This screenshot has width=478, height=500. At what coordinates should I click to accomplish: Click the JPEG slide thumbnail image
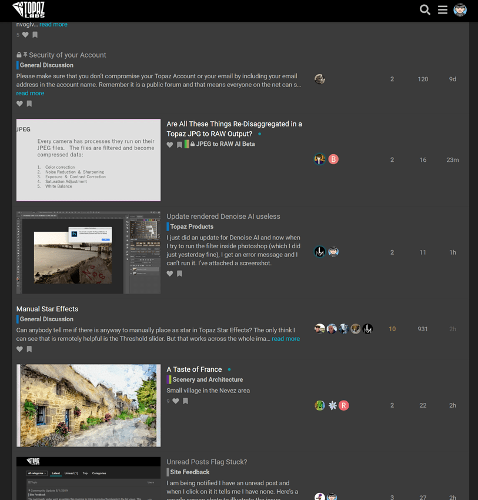coord(88,160)
